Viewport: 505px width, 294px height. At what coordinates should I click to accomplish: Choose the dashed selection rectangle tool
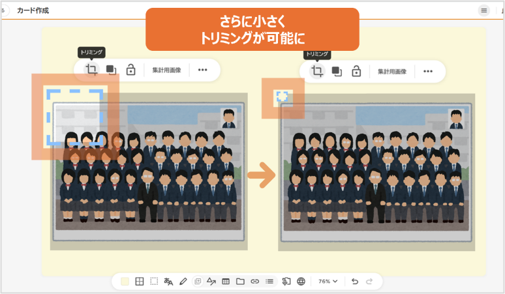(x=154, y=282)
